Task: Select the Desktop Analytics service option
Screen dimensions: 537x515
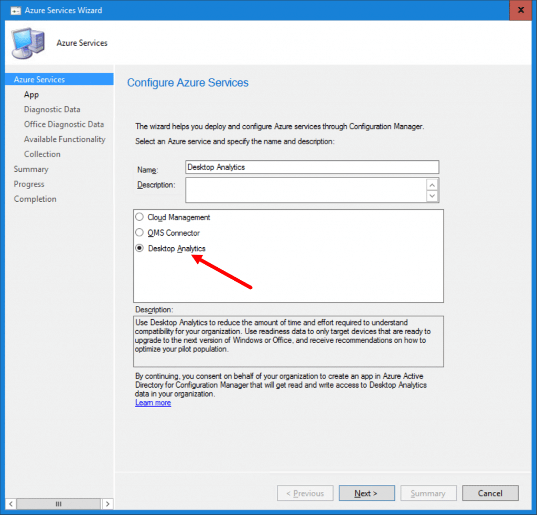Action: click(x=139, y=248)
